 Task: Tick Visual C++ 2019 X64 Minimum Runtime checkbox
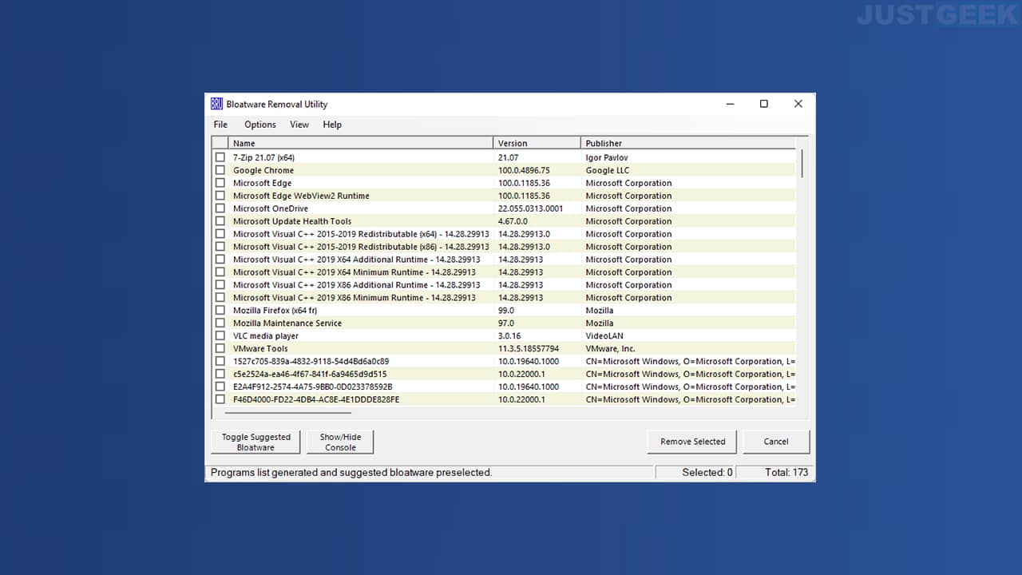[x=220, y=273]
